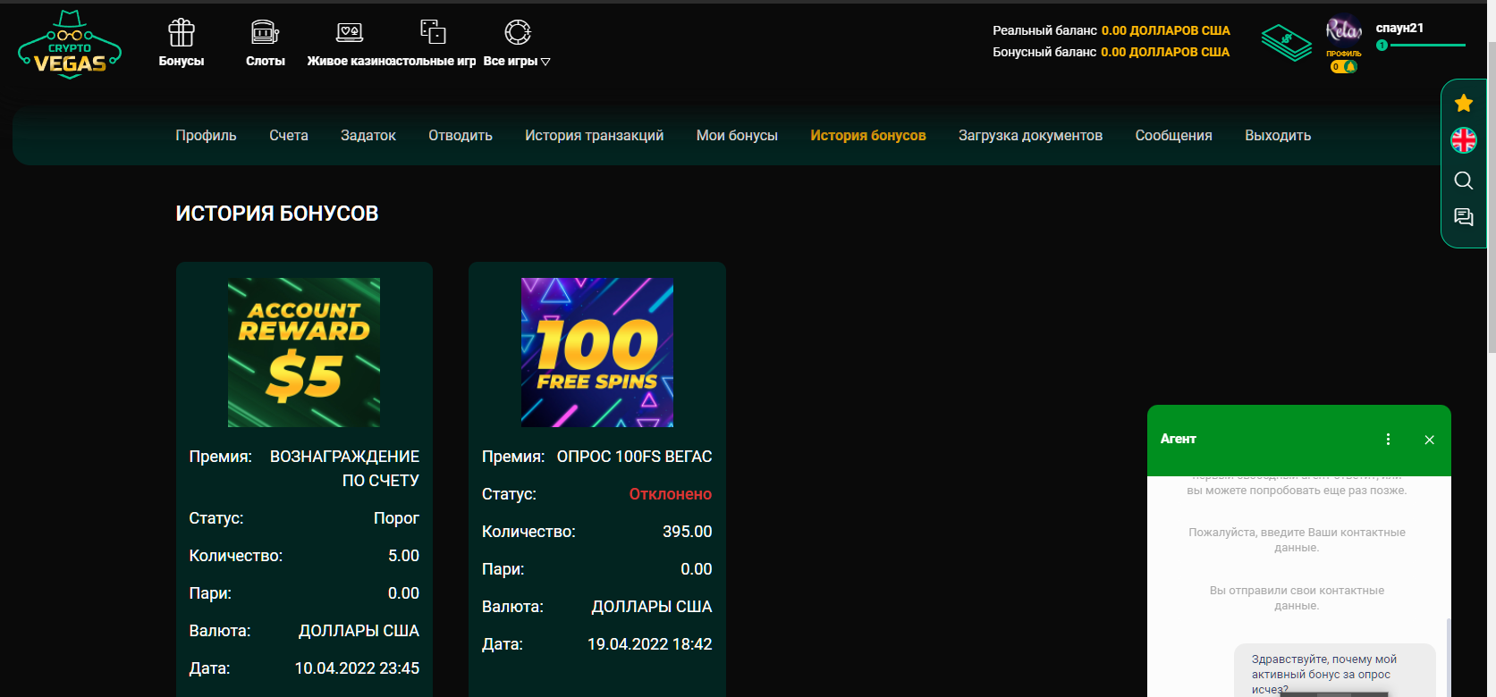Open chat messages sidebar icon
The height and width of the screenshot is (697, 1496).
pyautogui.click(x=1464, y=217)
